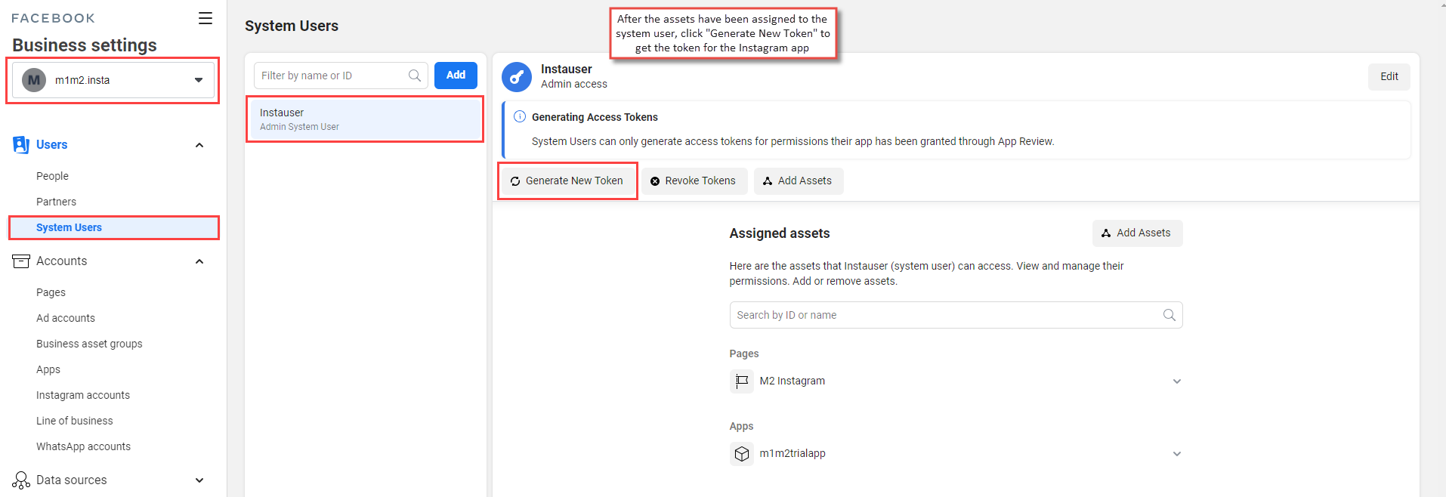Click the Data sources section icon

(x=21, y=480)
